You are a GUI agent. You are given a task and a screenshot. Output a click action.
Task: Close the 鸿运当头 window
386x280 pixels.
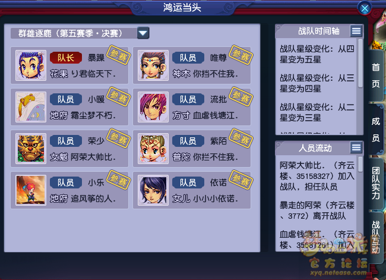coord(365,9)
